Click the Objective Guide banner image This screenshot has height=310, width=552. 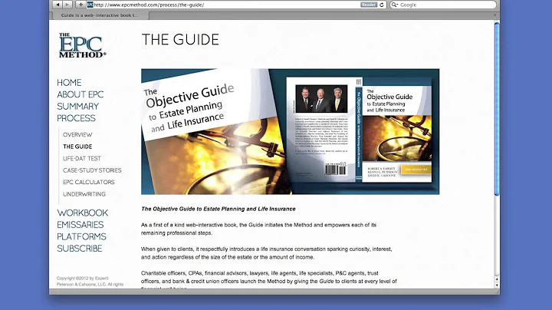pos(290,131)
